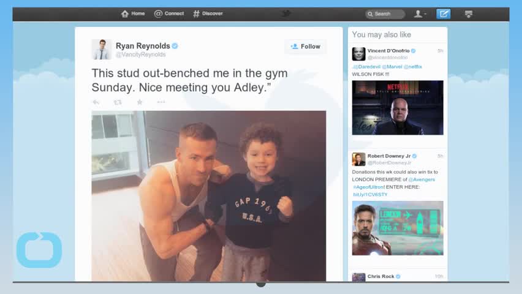Open the Home tab
Image resolution: width=522 pixels, height=294 pixels.
click(133, 13)
